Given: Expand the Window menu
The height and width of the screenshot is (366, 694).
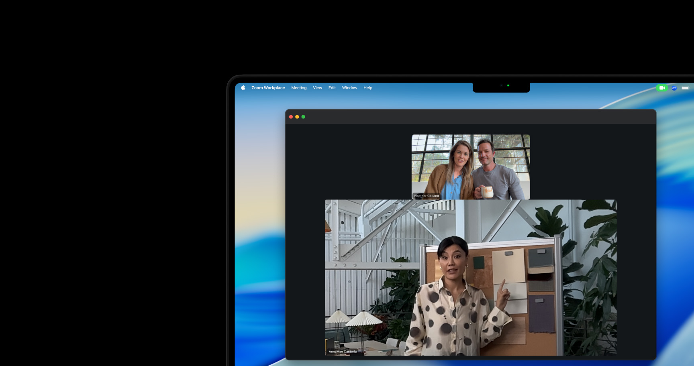Looking at the screenshot, I should tap(349, 88).
